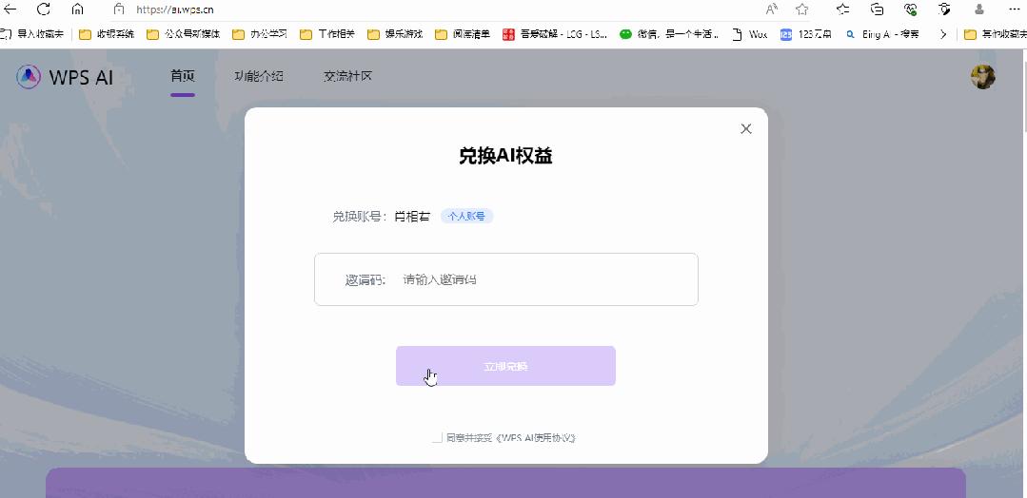
Task: Open the 收银系统 bookmark folder
Action: (106, 34)
